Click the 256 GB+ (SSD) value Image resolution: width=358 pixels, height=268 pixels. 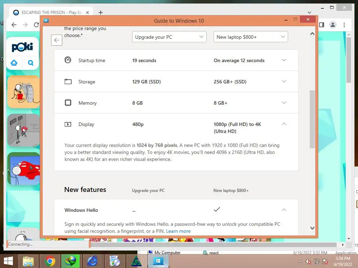tap(230, 82)
